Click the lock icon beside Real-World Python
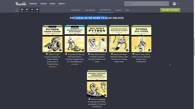This screenshot has width=195, height=109. tap(89, 54)
